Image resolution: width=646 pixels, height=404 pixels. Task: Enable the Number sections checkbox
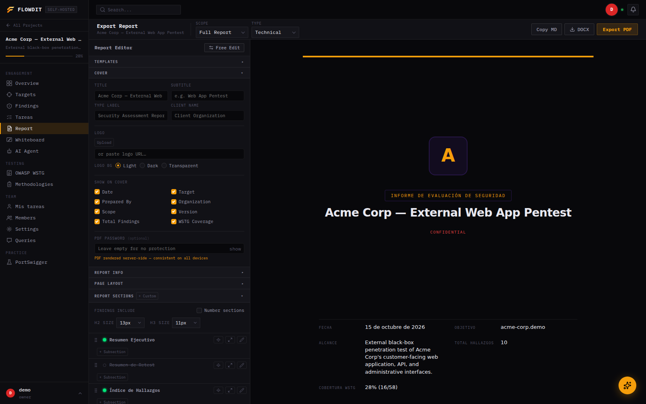click(199, 310)
